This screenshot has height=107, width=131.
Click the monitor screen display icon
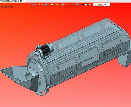click(77, 4)
